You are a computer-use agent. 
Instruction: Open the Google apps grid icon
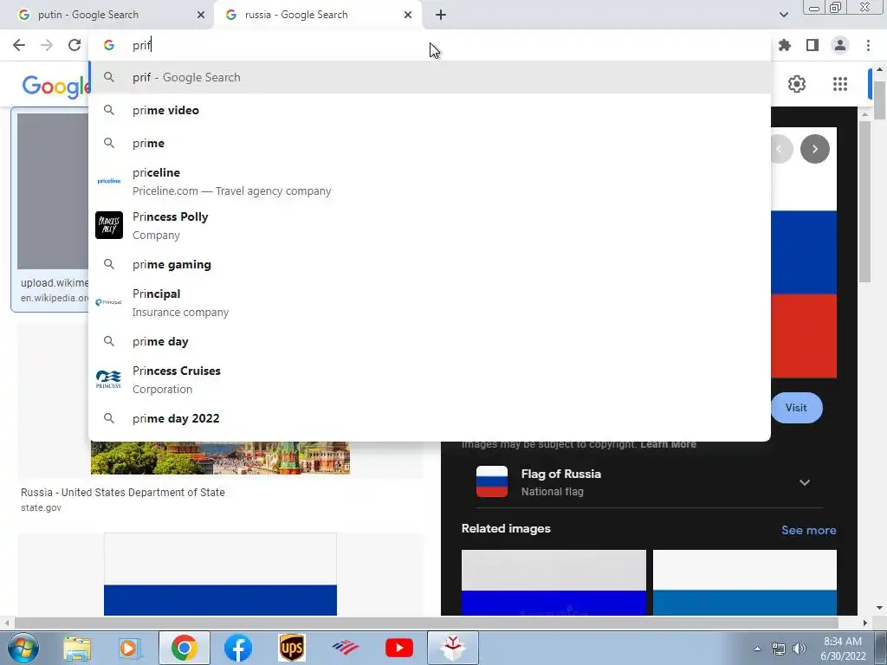click(840, 84)
